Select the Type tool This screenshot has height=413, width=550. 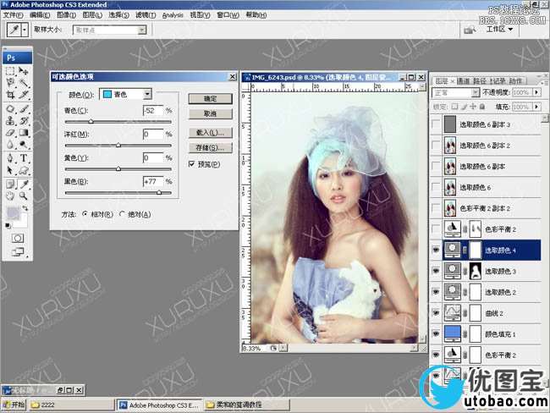tap(24, 158)
